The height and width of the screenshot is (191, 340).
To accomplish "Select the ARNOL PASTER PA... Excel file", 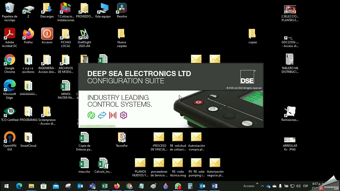I will click(x=66, y=90).
